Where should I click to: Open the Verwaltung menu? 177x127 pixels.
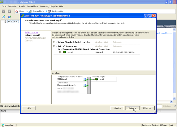pos(44,6)
